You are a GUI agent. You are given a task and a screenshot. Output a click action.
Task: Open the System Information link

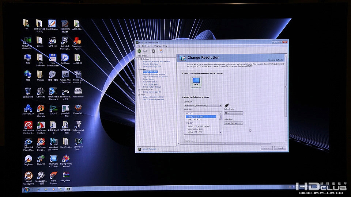click(149, 149)
